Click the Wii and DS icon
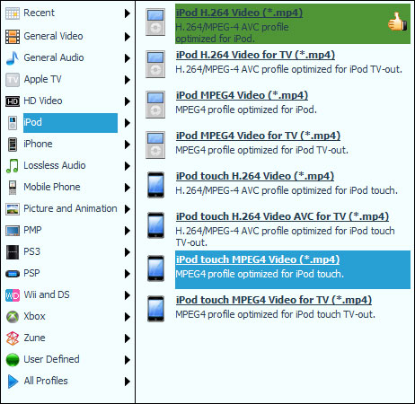 pyautogui.click(x=13, y=295)
